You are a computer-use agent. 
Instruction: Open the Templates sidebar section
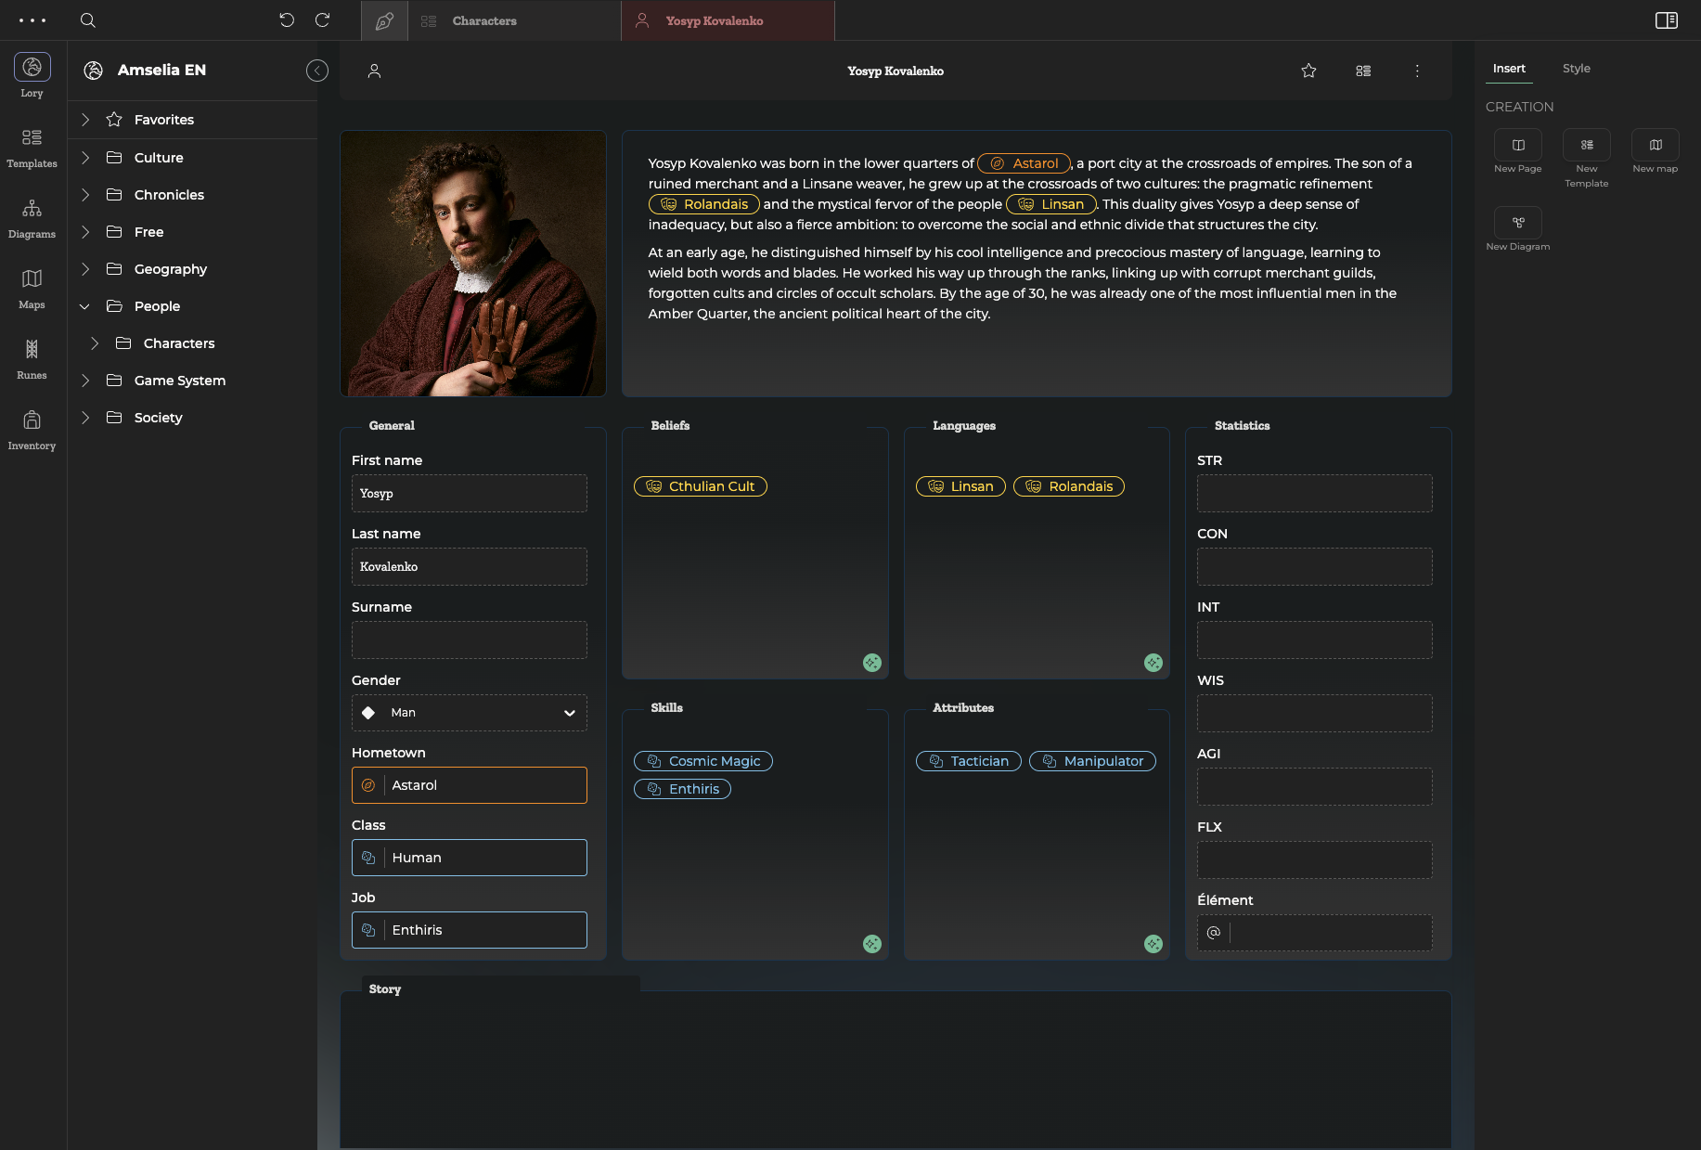(32, 147)
